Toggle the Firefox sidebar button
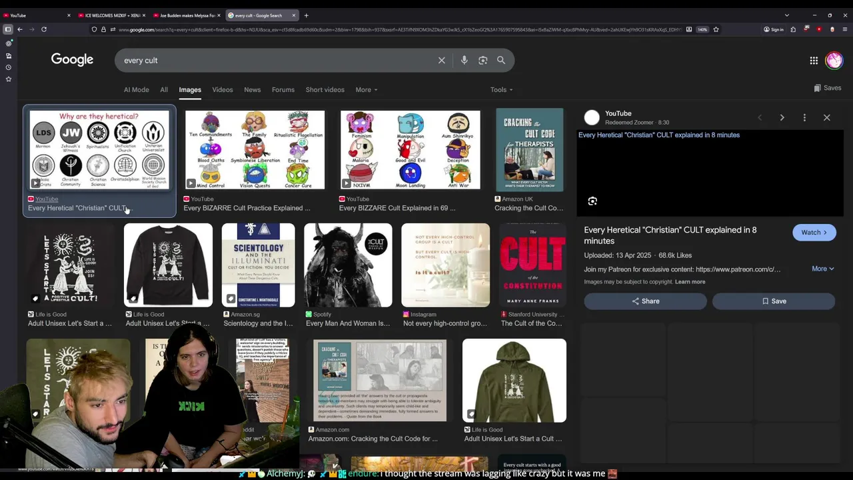The image size is (853, 480). pos(8,29)
